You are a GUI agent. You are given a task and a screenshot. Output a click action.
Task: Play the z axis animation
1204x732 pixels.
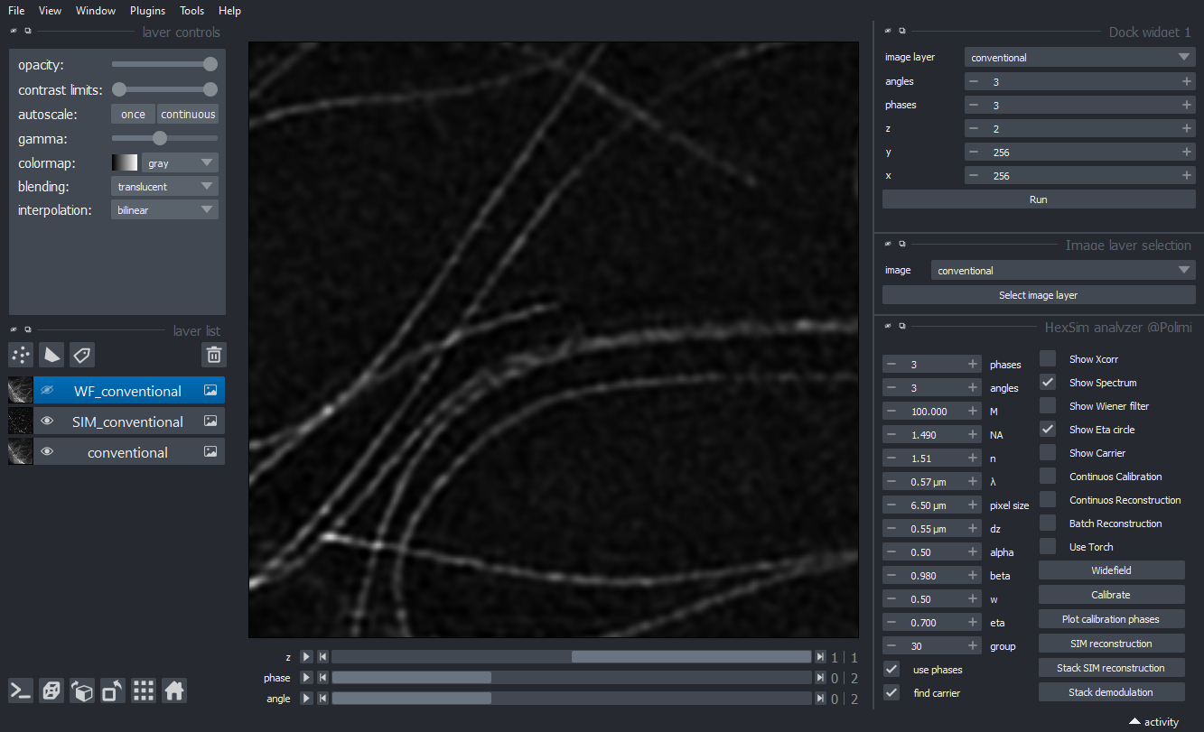pos(306,657)
